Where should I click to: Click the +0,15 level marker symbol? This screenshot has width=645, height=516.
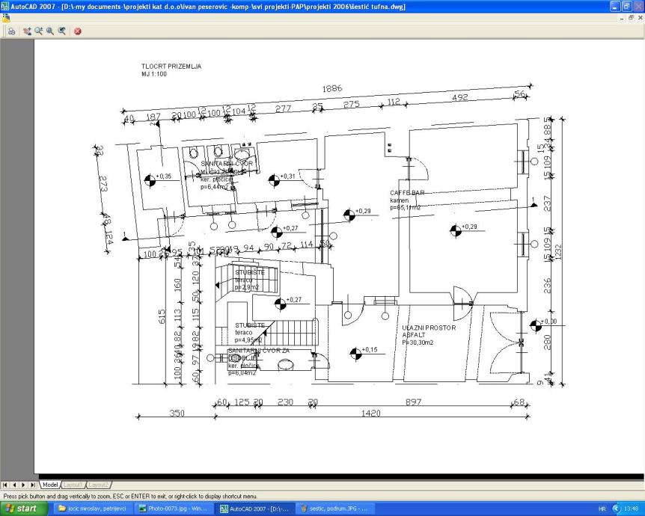click(356, 353)
